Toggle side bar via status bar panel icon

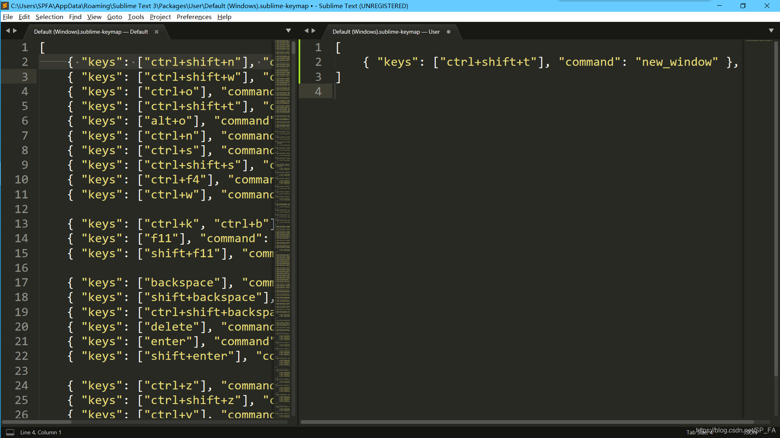pos(10,432)
